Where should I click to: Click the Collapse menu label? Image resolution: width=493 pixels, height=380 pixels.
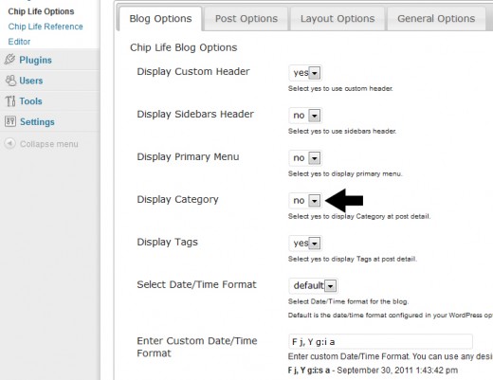(x=49, y=144)
